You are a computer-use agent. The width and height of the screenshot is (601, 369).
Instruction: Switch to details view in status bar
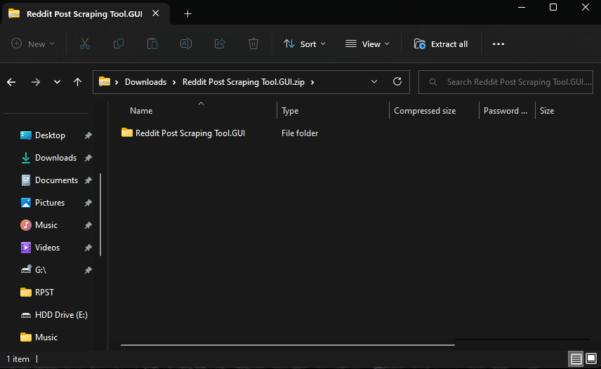coord(576,358)
